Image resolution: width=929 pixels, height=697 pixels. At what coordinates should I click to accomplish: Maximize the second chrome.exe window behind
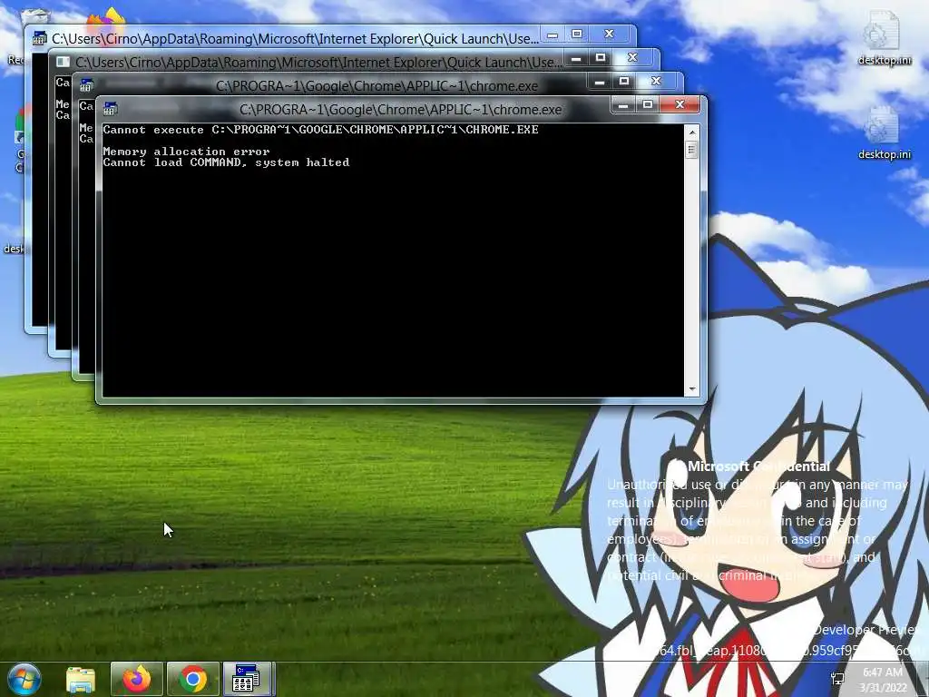[x=624, y=81]
